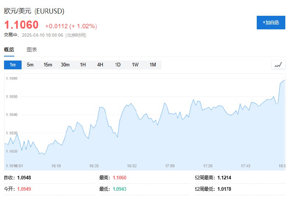The height and width of the screenshot is (197, 293).
Task: Click the change value +0.0112 (+1.02%)
Action: [x=71, y=26]
